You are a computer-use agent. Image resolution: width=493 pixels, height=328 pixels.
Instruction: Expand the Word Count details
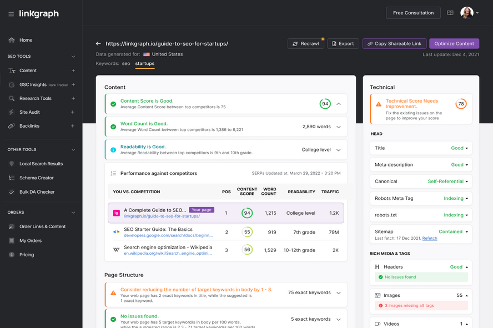point(338,126)
